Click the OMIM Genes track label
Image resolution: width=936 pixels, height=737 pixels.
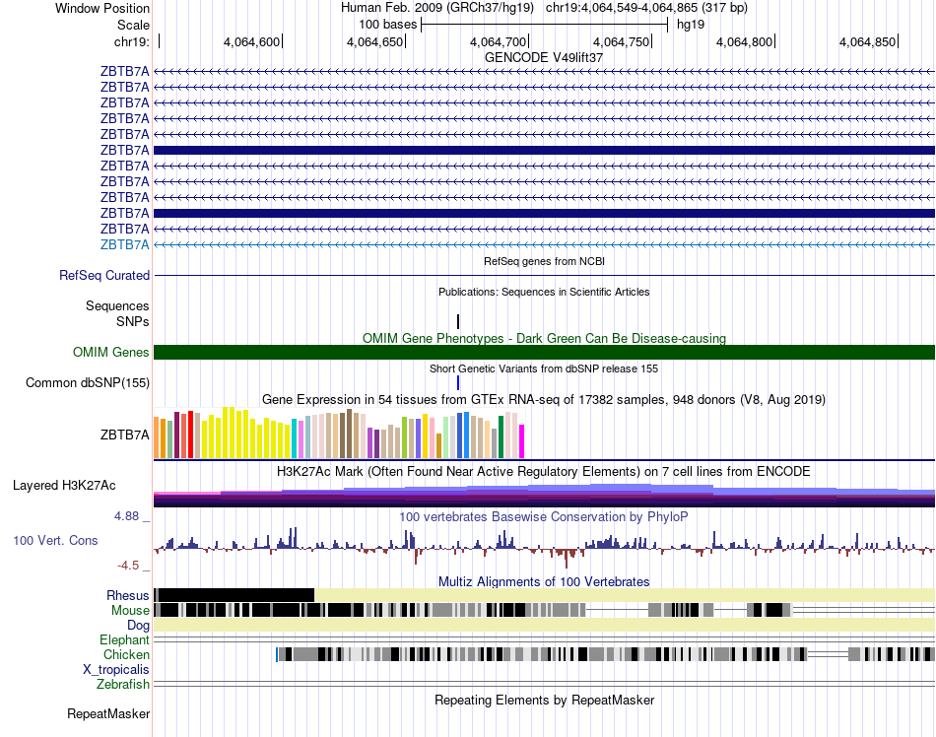111,352
